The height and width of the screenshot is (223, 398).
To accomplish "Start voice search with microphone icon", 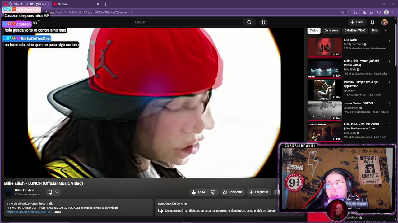I will click(263, 22).
